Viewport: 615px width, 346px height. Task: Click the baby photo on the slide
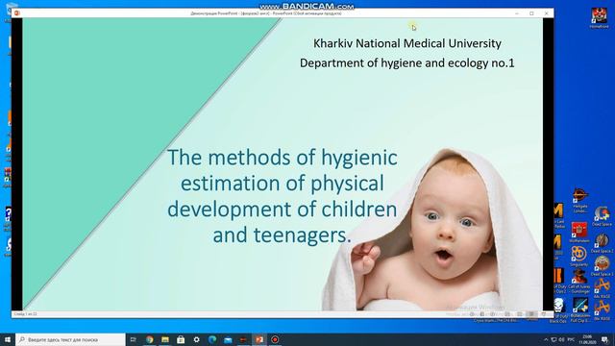tap(432, 230)
